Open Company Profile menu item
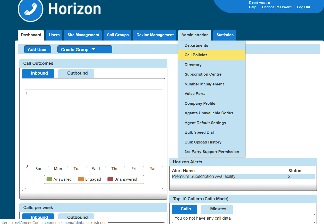 pos(212,103)
